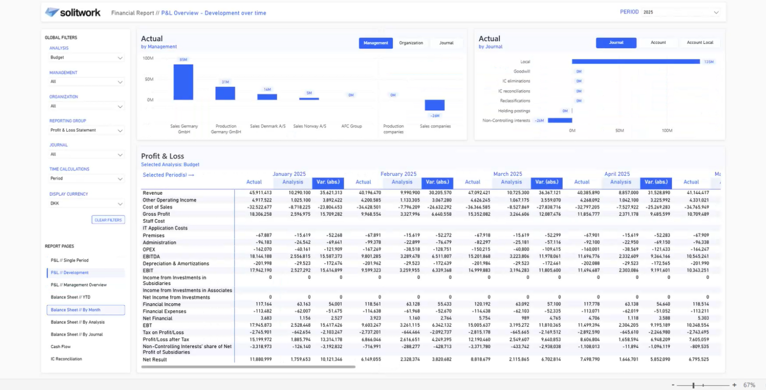Go to Balance Sheet // By Month page
The image size is (766, 390).
pos(86,310)
